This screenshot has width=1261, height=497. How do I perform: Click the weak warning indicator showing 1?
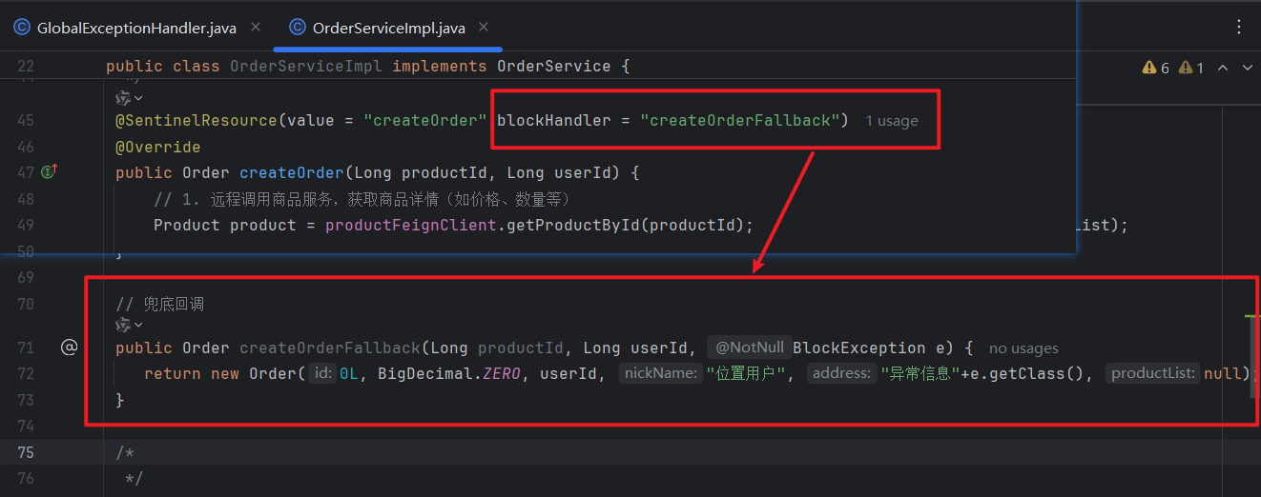click(x=1191, y=68)
